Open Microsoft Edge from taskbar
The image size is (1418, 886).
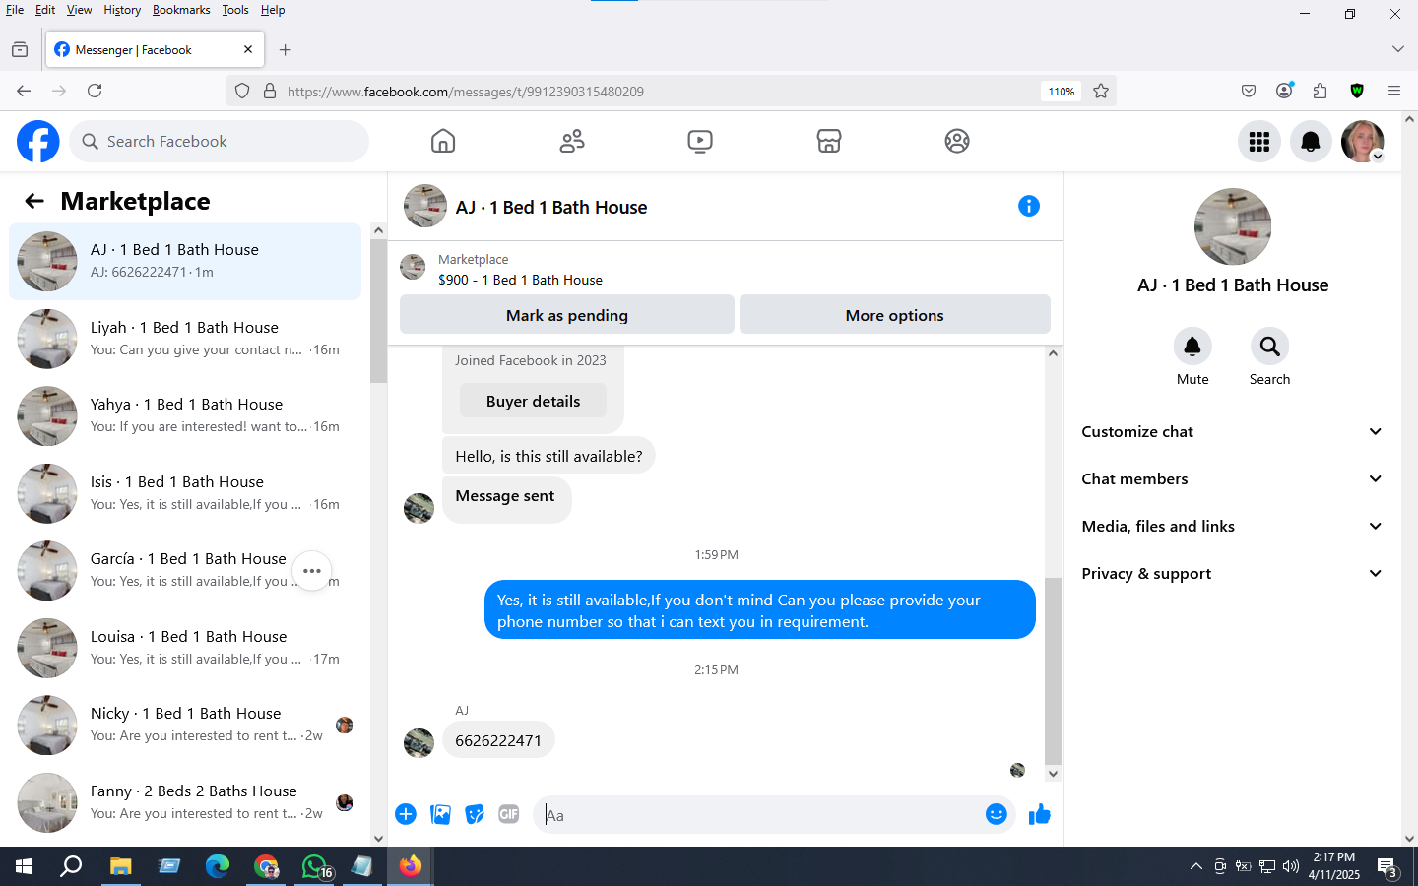(218, 866)
